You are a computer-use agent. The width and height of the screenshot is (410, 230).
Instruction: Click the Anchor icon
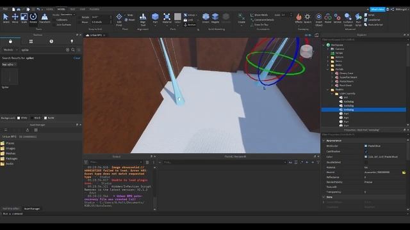coord(185,25)
